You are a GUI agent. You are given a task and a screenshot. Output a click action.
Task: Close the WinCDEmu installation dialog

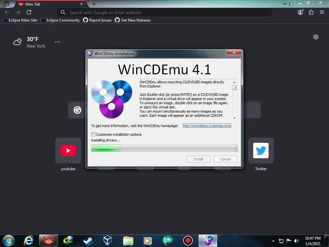coord(234,52)
